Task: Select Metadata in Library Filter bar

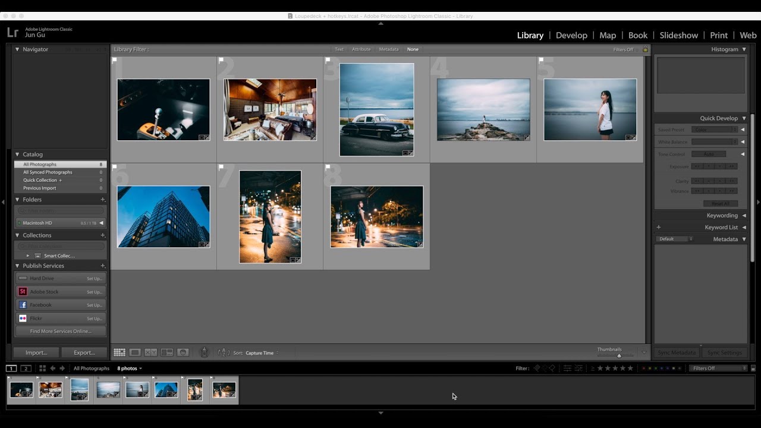Action: point(389,49)
